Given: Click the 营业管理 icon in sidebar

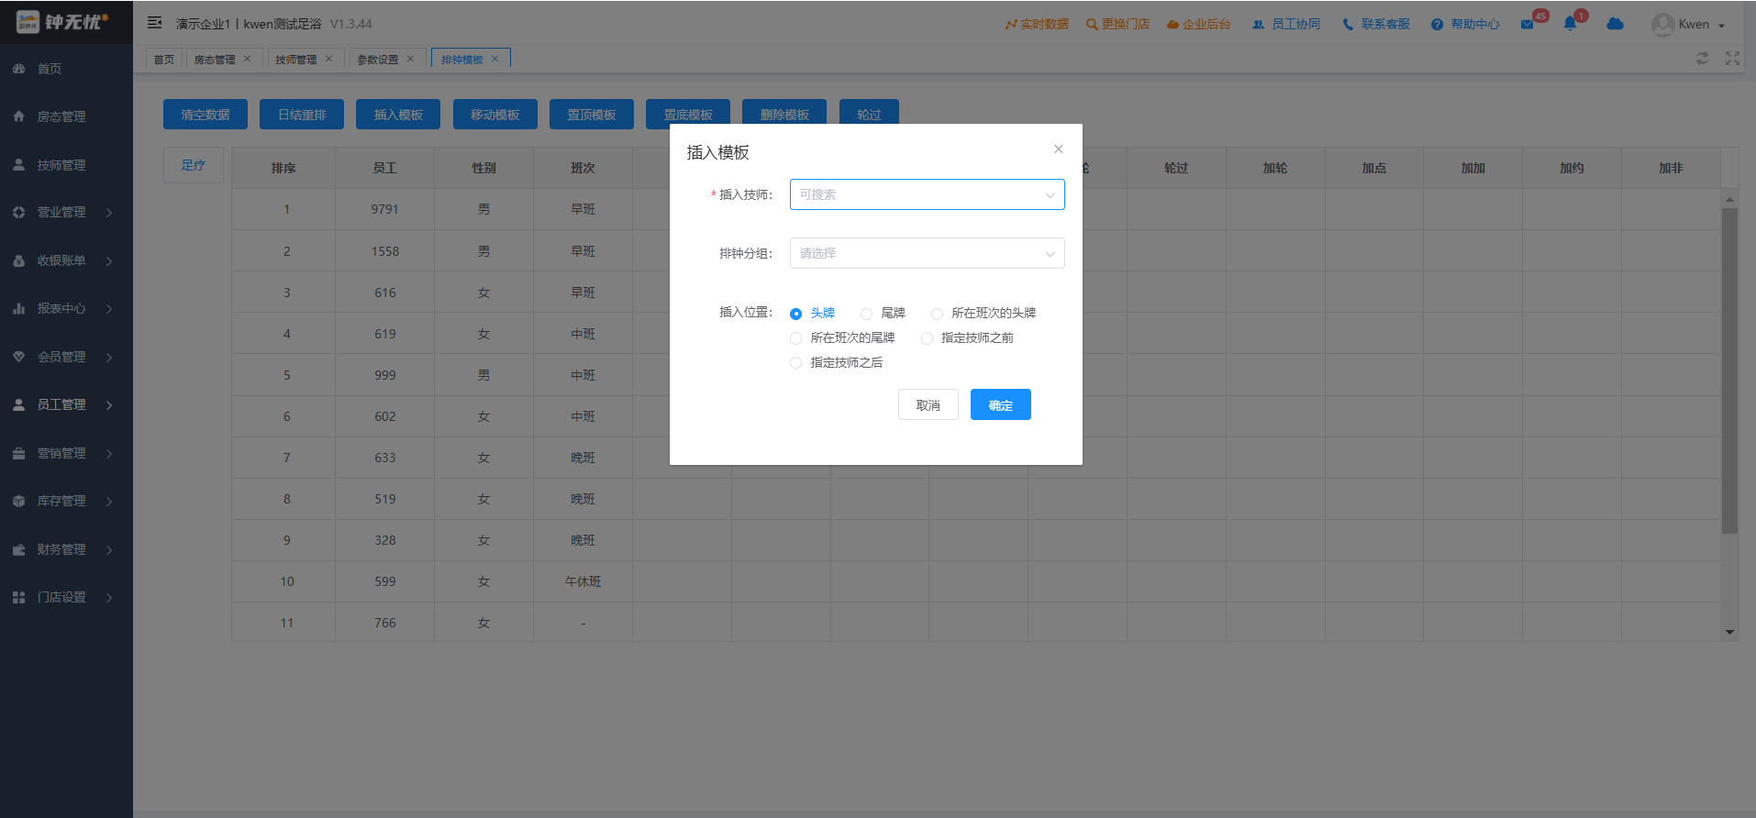Looking at the screenshot, I should (x=18, y=212).
